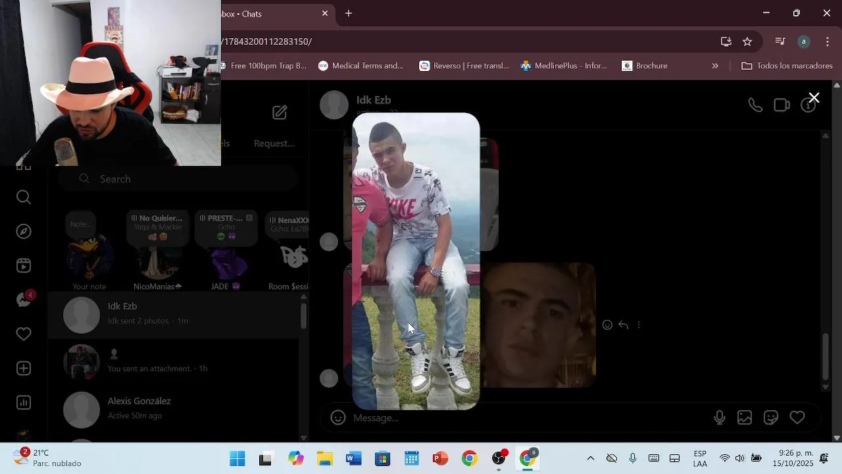
Task: Open Explore compass icon in sidebar
Action: tap(24, 232)
